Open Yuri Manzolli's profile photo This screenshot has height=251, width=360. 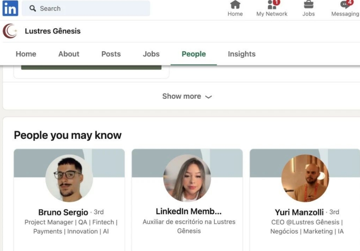[x=305, y=178]
